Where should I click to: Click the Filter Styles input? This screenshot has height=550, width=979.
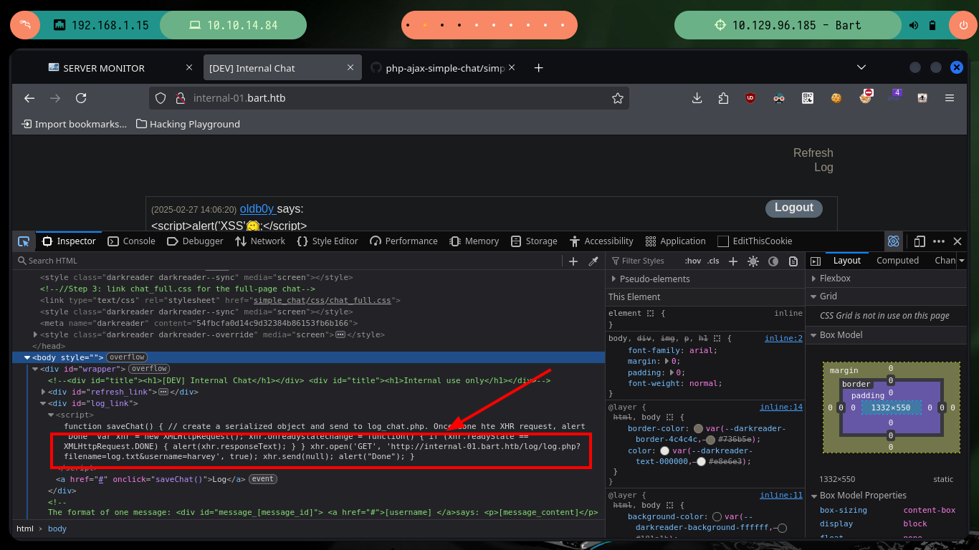click(x=643, y=261)
